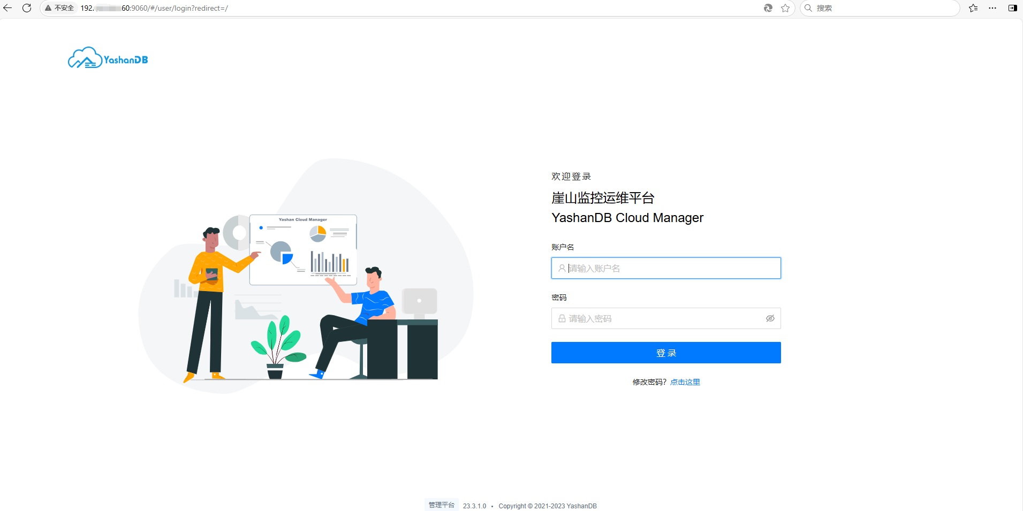Click the lock icon in the password field

point(562,318)
